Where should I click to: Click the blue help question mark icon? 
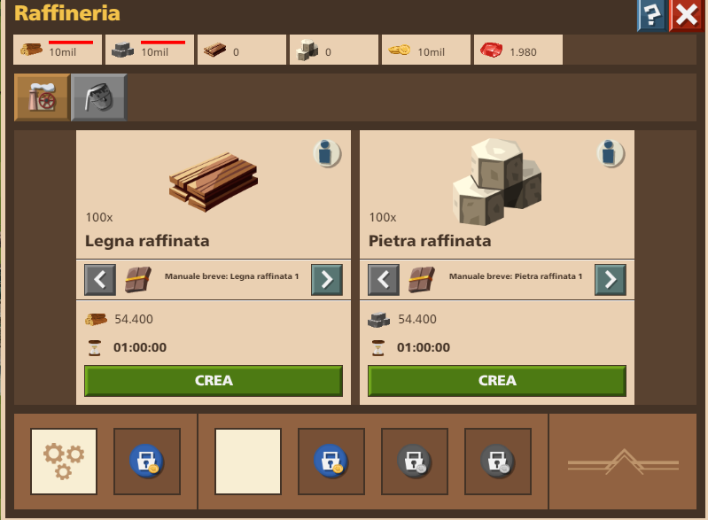point(651,15)
